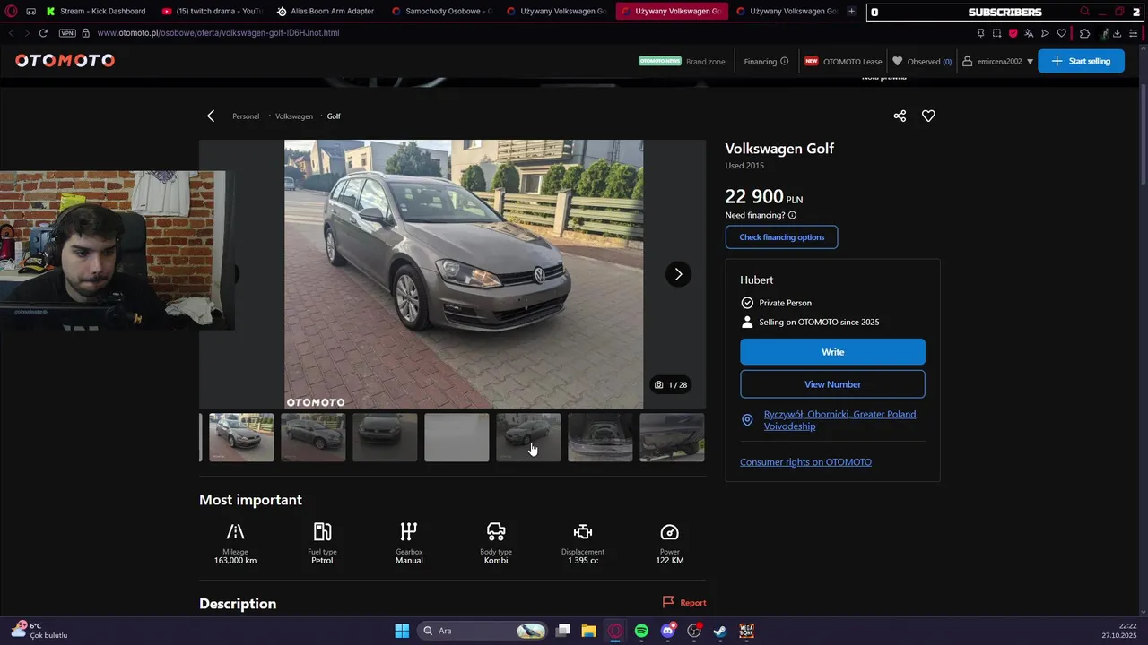1148x645 pixels.
Task: Open Observed (0) list
Action: (922, 62)
